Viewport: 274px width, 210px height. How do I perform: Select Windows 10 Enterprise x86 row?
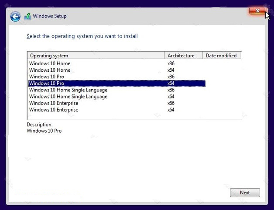(x=117, y=103)
